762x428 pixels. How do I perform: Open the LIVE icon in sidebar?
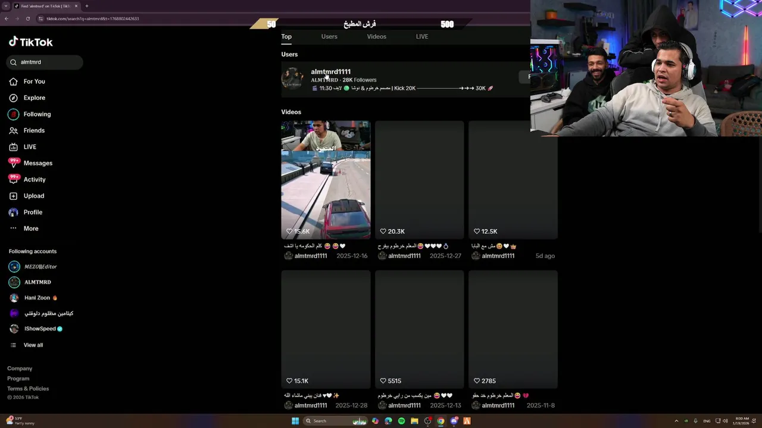13,147
